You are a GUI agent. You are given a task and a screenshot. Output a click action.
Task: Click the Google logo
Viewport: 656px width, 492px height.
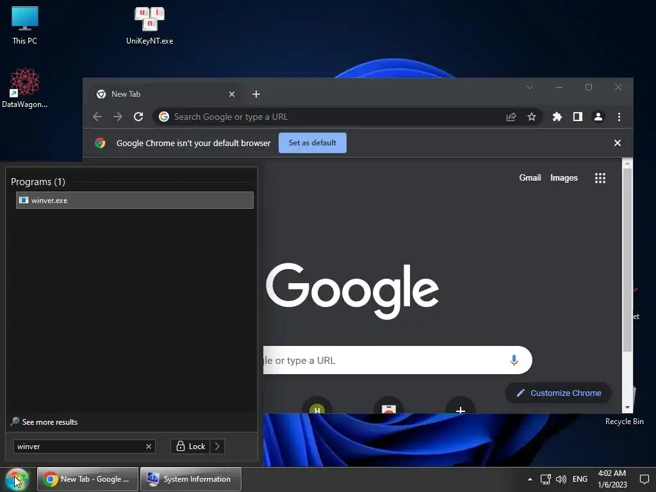click(x=352, y=290)
